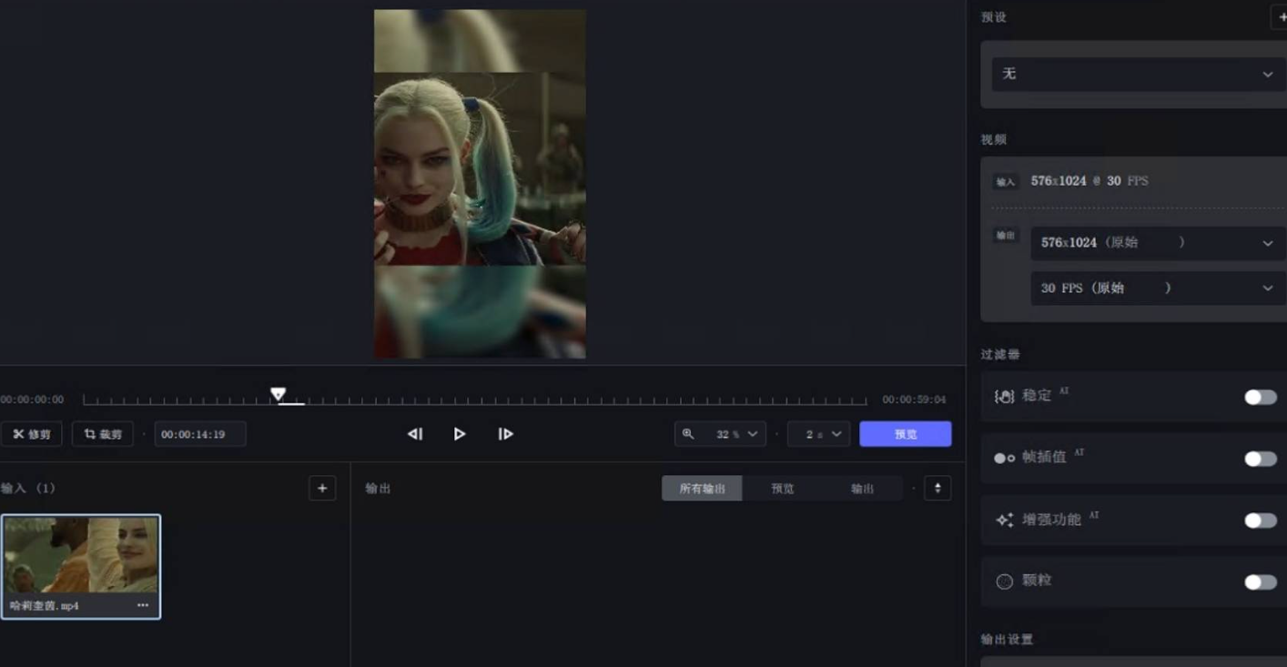
Task: Open the output frame rate dropdown 30 FPS
Action: click(x=1157, y=288)
